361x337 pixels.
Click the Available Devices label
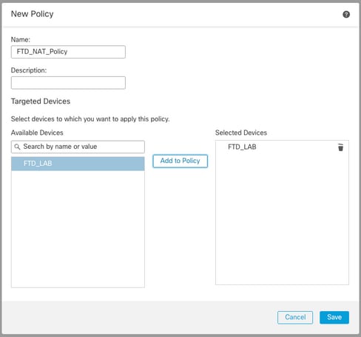(x=37, y=133)
